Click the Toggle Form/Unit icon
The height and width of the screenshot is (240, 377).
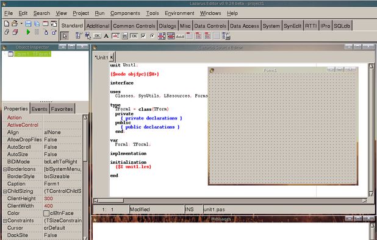pos(54,24)
